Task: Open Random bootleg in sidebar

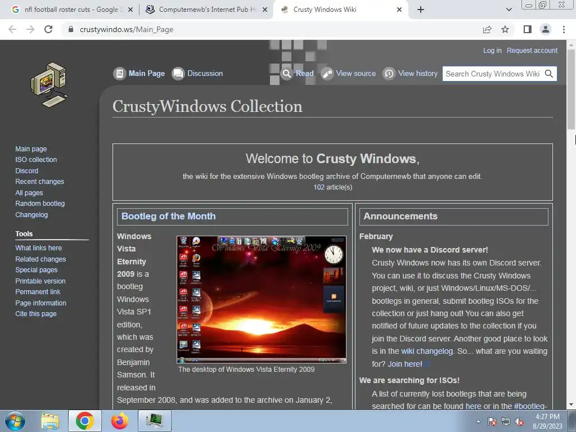Action: (x=40, y=204)
